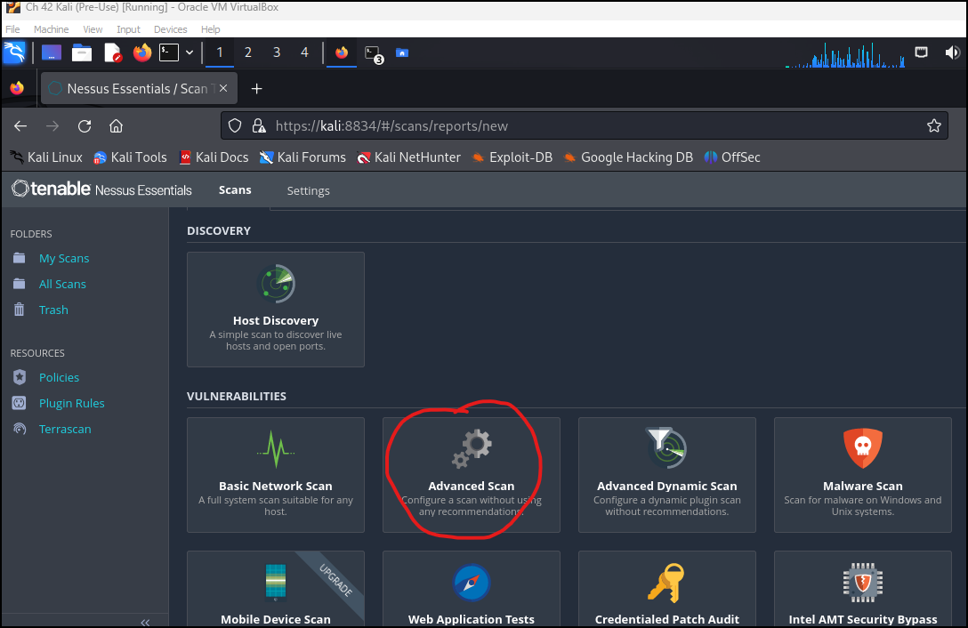Viewport: 968px width, 628px height.
Task: Open the Trash folder
Action: [53, 310]
